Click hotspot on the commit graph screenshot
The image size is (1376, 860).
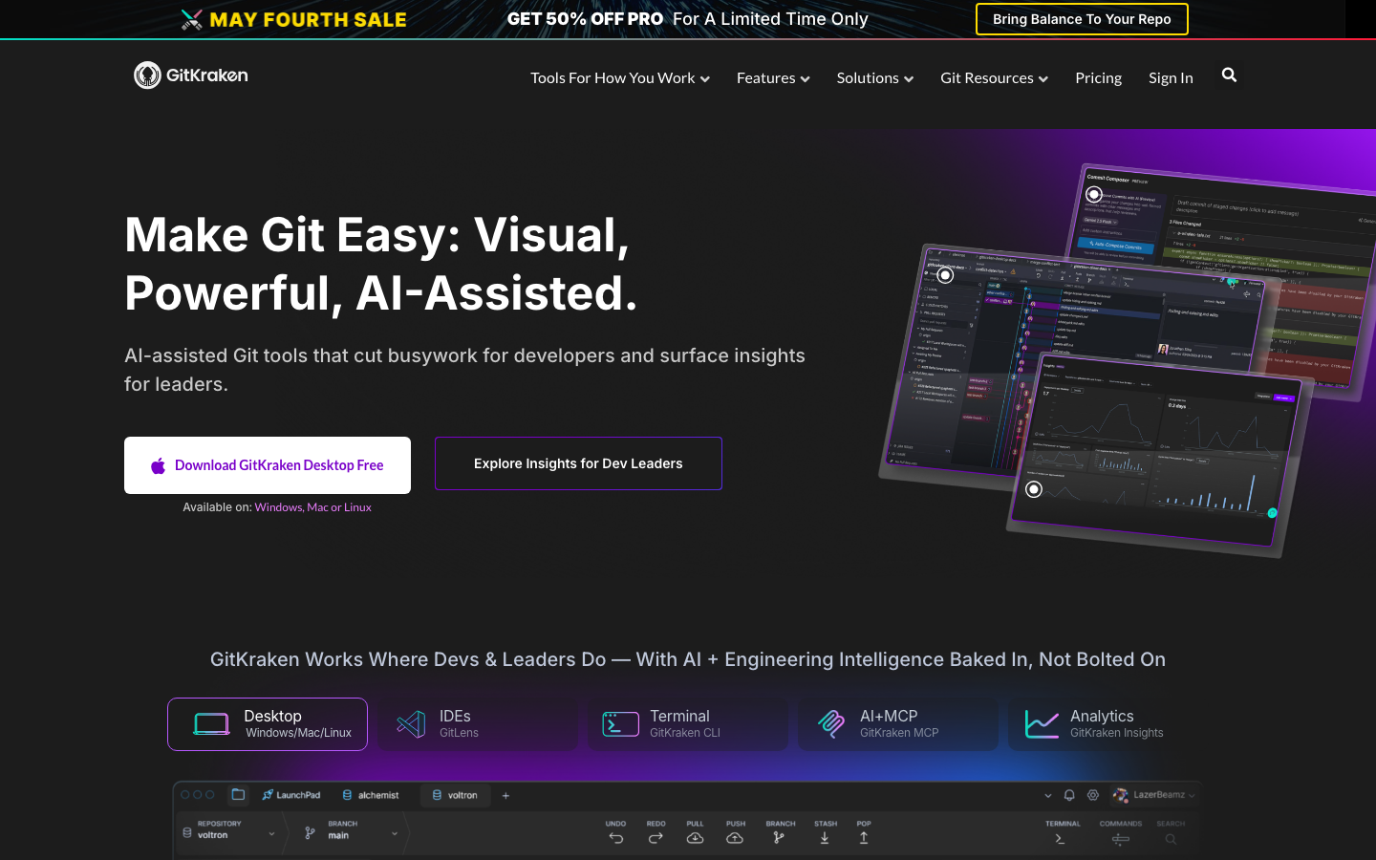[945, 275]
